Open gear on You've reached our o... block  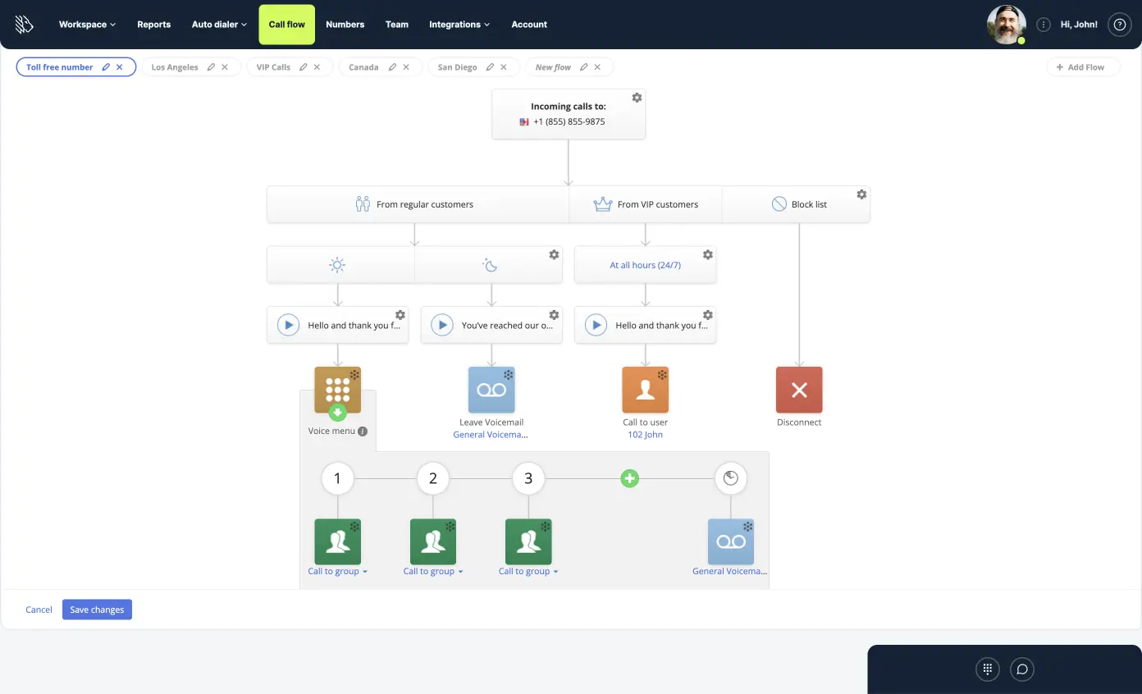pyautogui.click(x=554, y=315)
